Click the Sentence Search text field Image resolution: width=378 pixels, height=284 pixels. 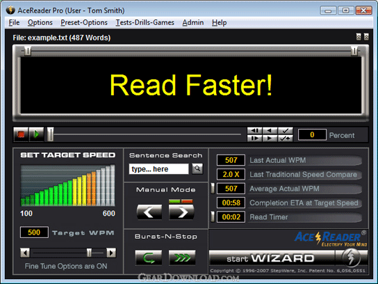(x=158, y=169)
